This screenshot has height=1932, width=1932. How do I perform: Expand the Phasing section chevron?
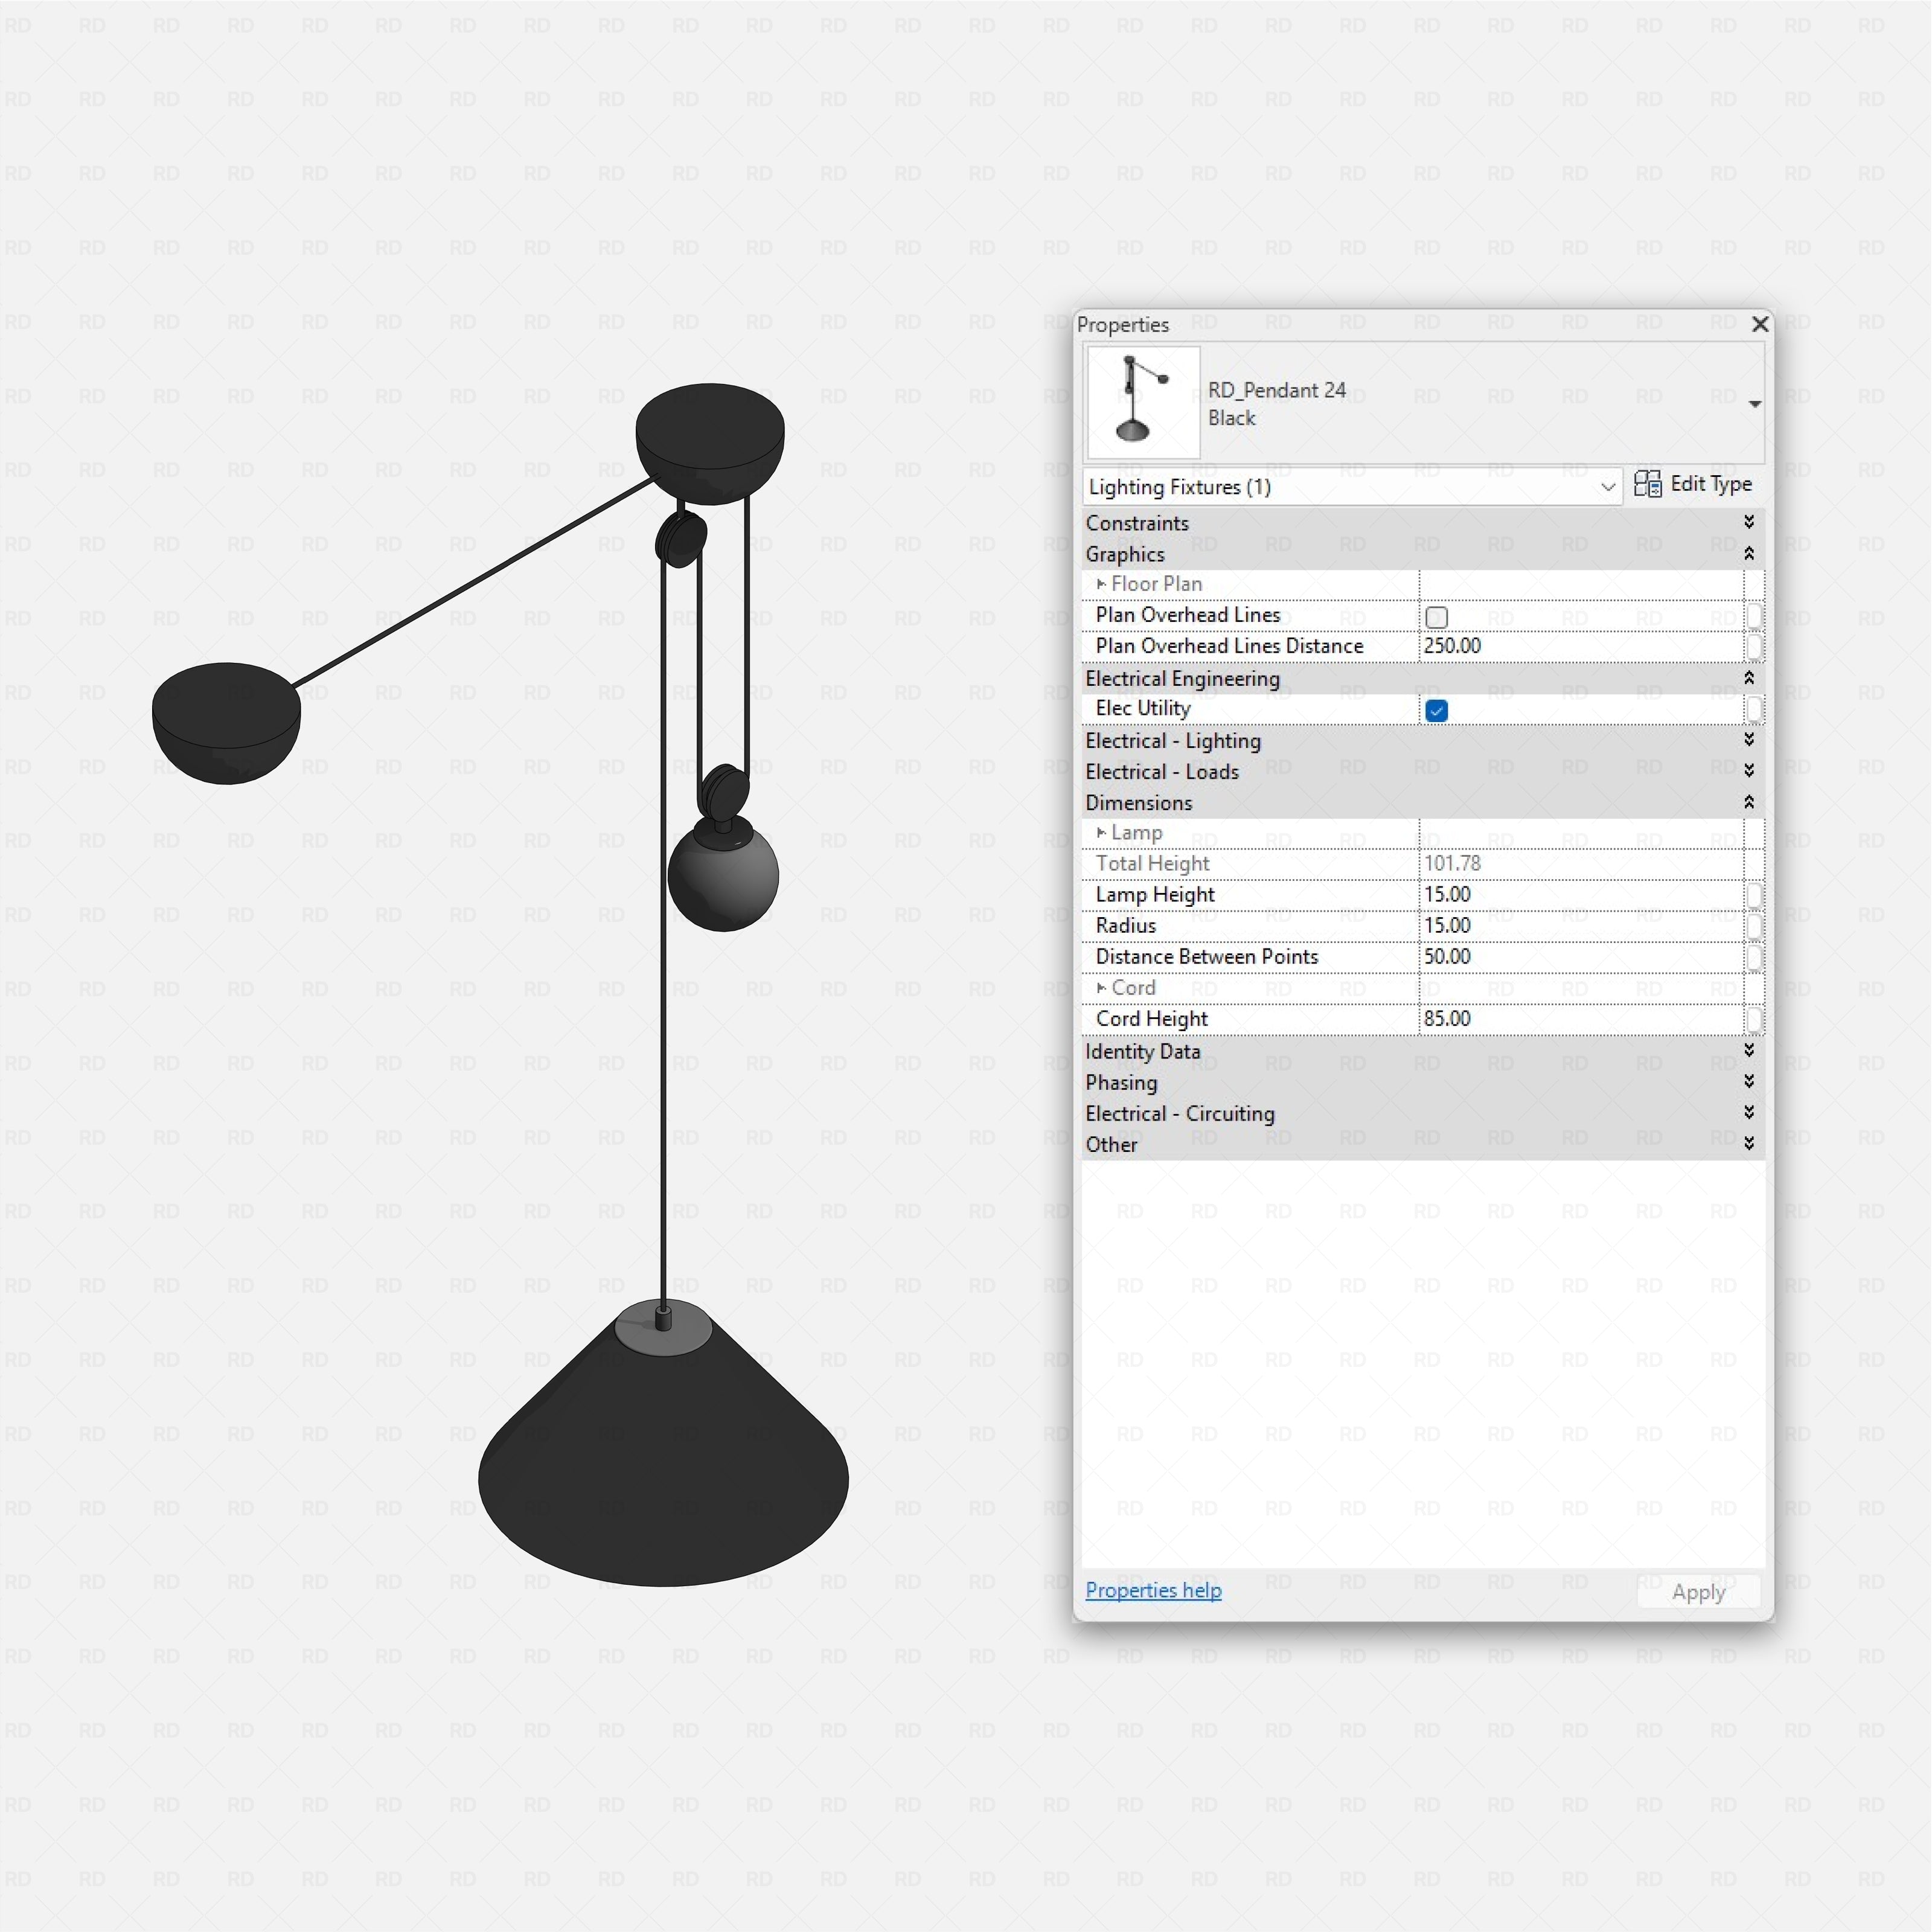[1749, 1081]
